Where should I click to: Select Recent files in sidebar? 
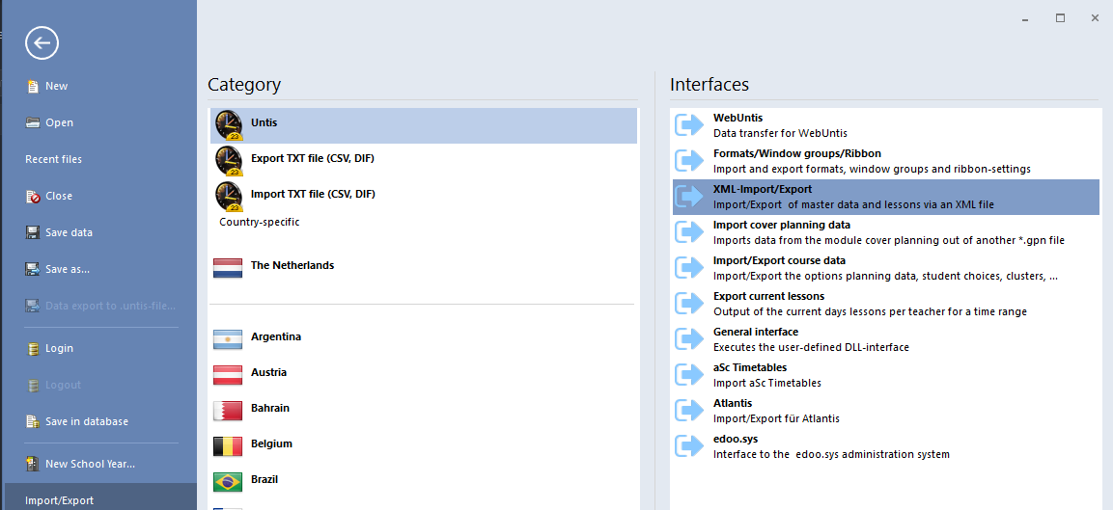pos(53,159)
